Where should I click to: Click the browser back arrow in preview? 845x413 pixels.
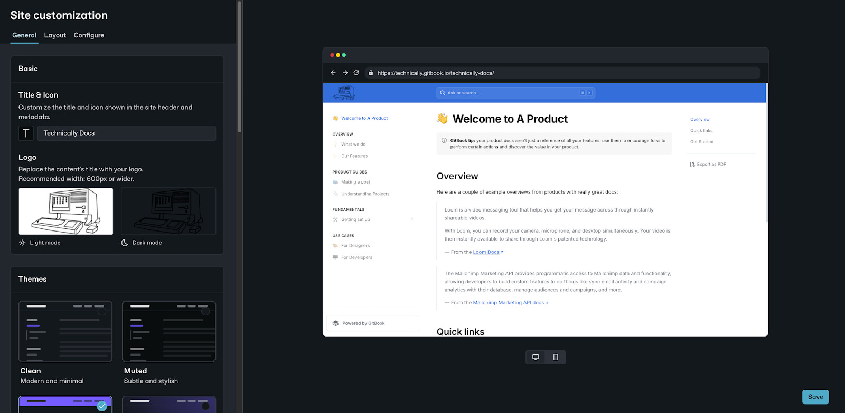[x=333, y=73]
